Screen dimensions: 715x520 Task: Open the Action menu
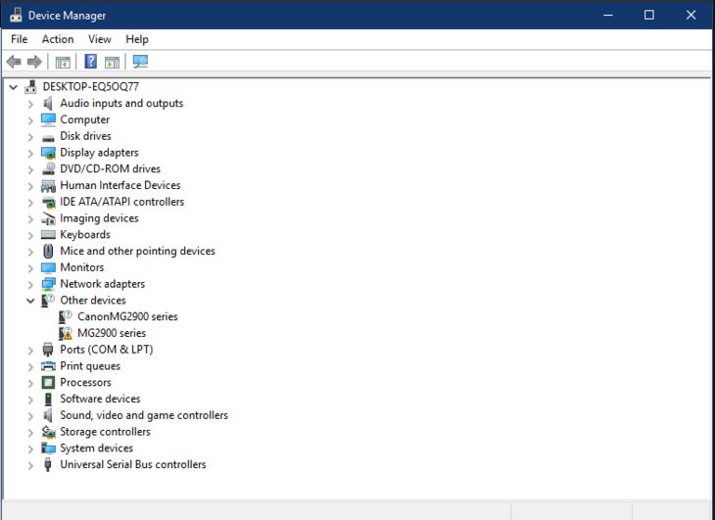(58, 39)
